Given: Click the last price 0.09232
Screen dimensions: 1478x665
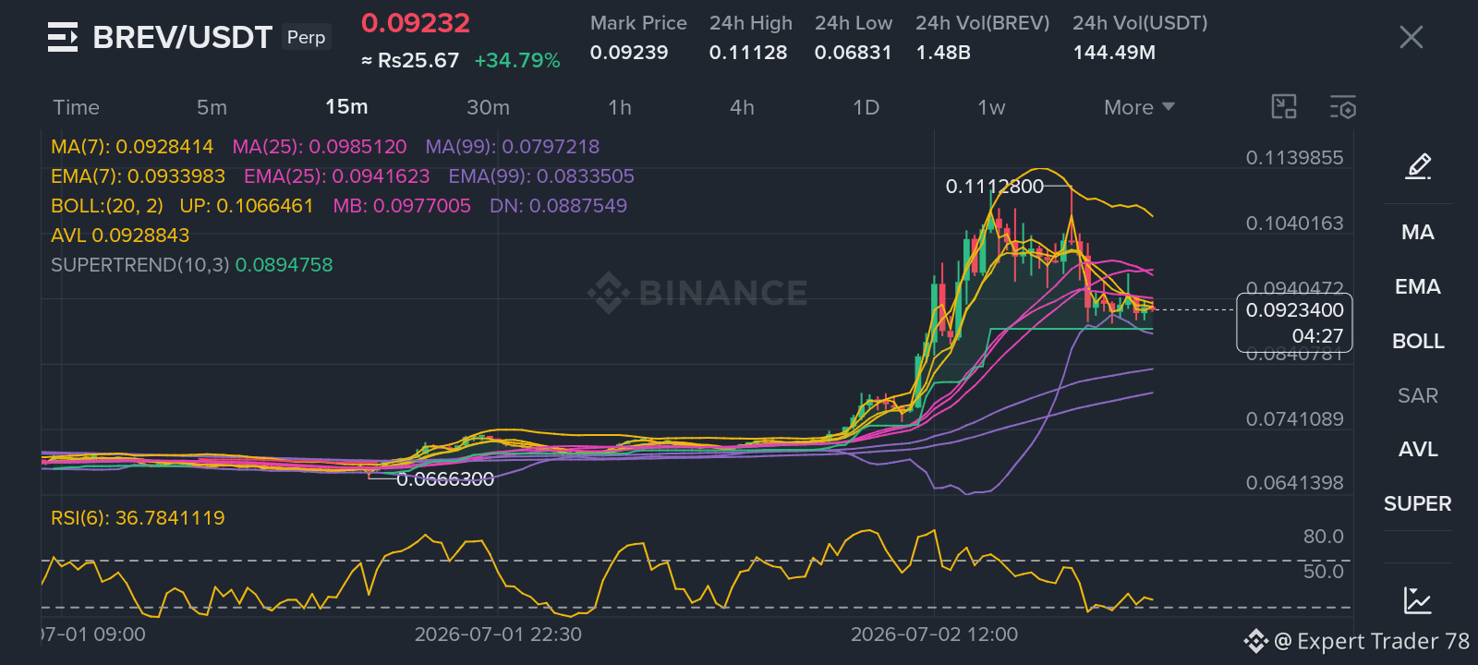Looking at the screenshot, I should point(416,23).
